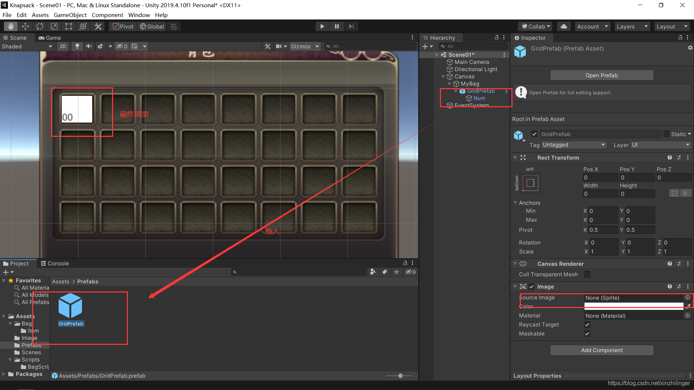Open Inspector prefab settings gear
Screen dimensions: 694x390
coord(690,48)
